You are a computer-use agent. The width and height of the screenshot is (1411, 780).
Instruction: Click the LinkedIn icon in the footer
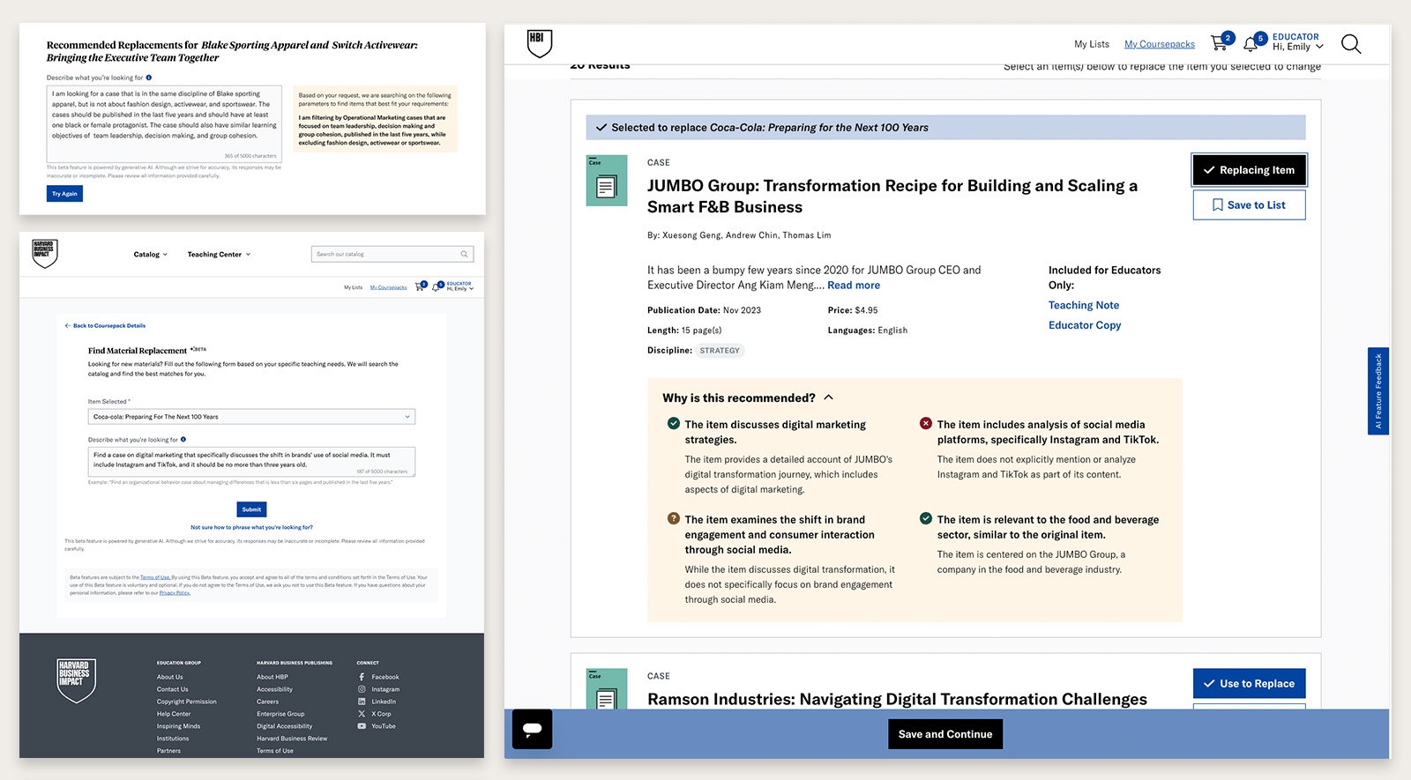pyautogui.click(x=362, y=702)
